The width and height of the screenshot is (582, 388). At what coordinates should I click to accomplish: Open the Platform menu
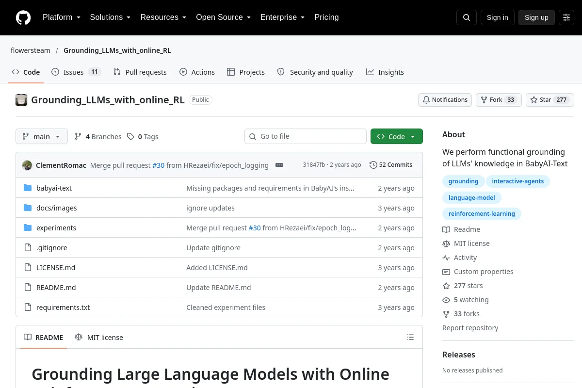(61, 17)
